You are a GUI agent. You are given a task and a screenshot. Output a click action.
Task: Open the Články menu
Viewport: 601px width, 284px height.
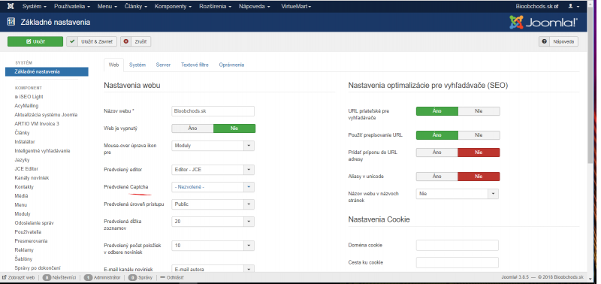click(x=137, y=7)
